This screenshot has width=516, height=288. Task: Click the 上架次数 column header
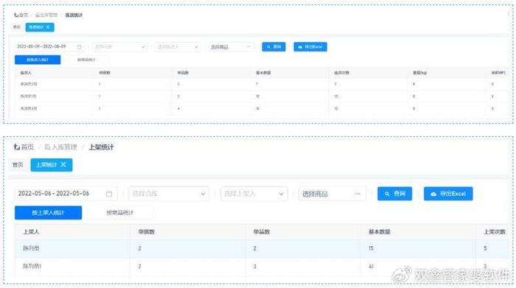[495, 232]
